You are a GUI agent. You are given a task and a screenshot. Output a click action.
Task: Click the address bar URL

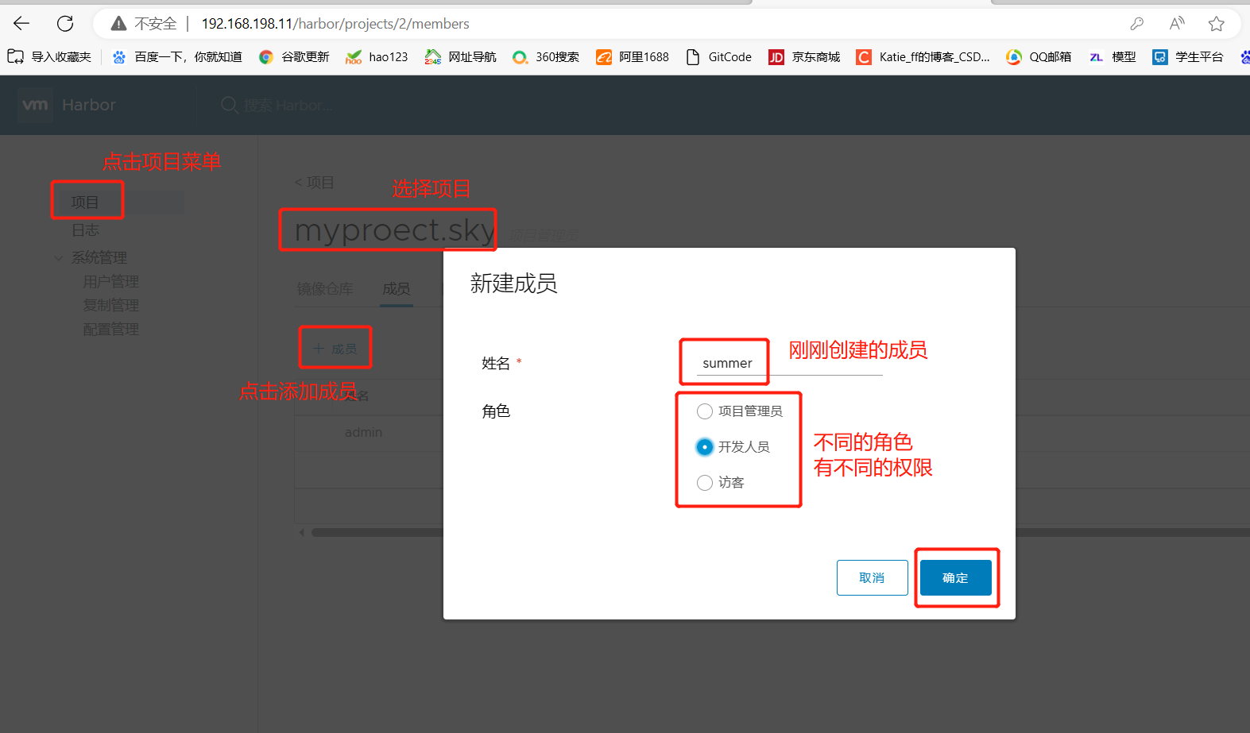click(x=335, y=24)
